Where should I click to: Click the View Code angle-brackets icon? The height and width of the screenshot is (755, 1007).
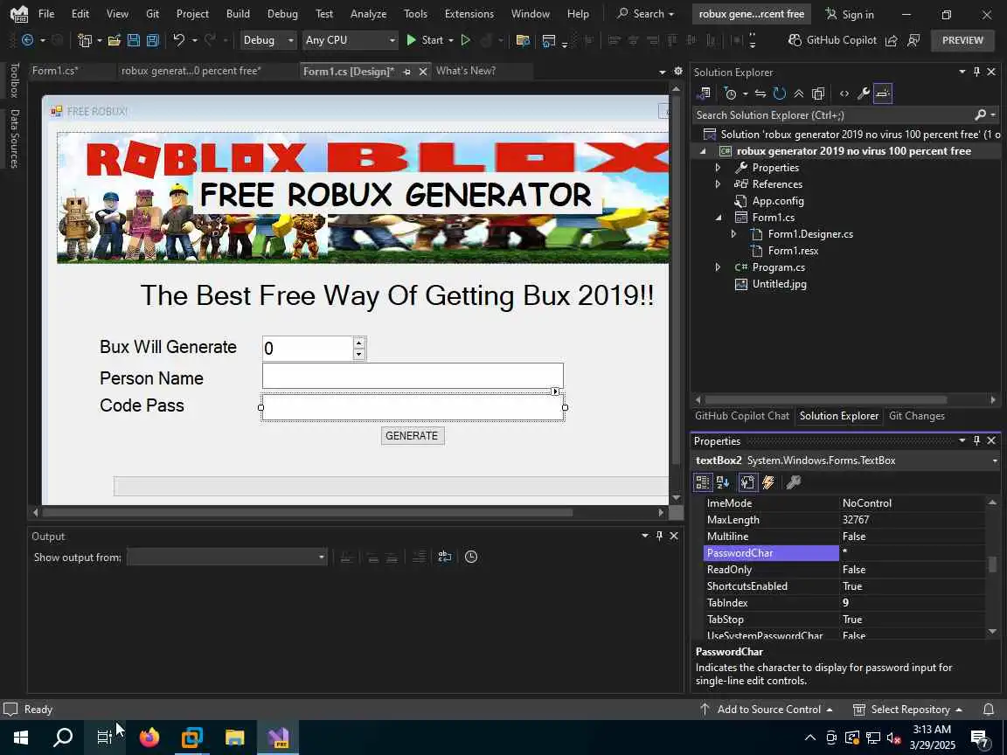pos(844,94)
